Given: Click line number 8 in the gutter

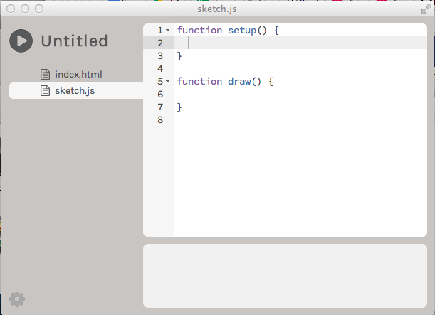Looking at the screenshot, I should [160, 120].
